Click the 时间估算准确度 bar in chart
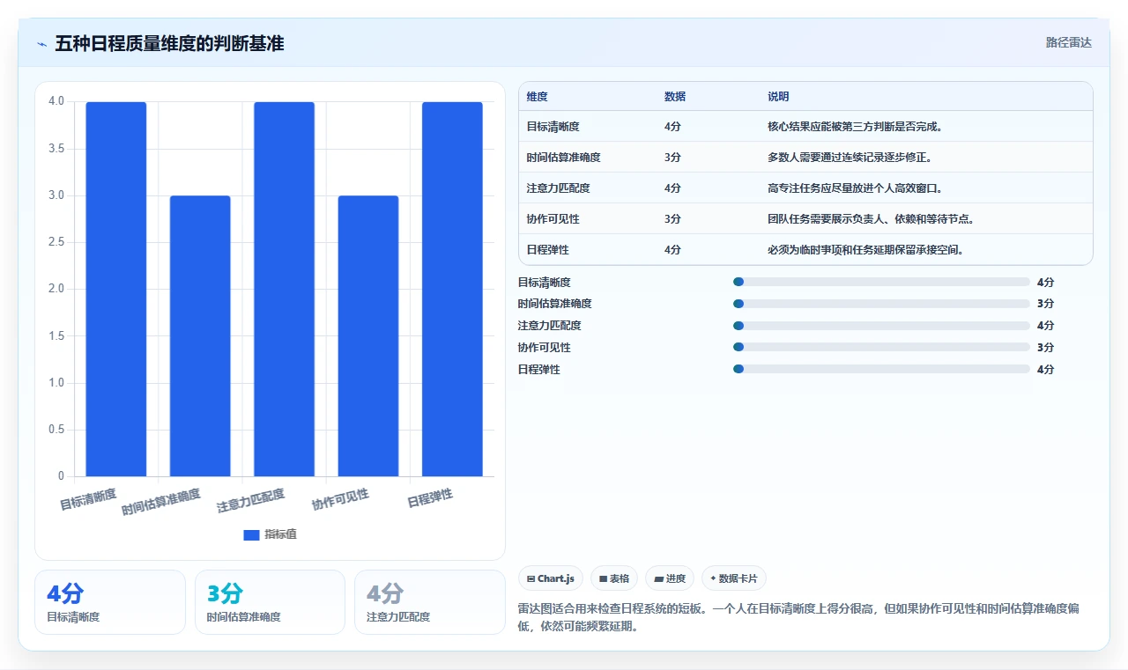The height and width of the screenshot is (670, 1128). coord(200,335)
